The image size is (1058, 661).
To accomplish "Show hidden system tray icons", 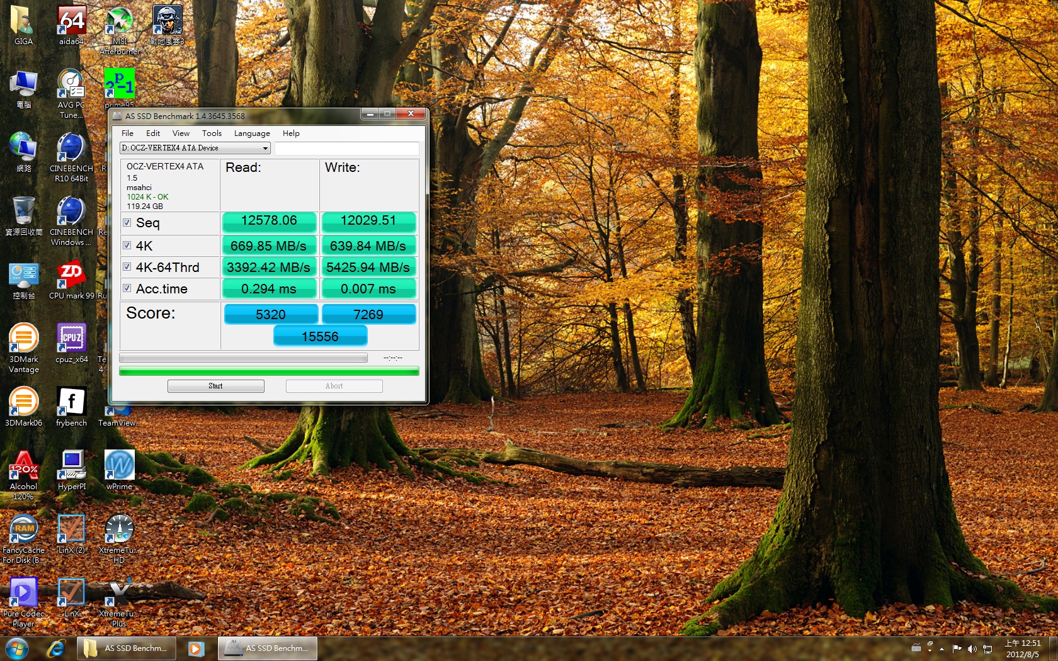I will pyautogui.click(x=941, y=648).
